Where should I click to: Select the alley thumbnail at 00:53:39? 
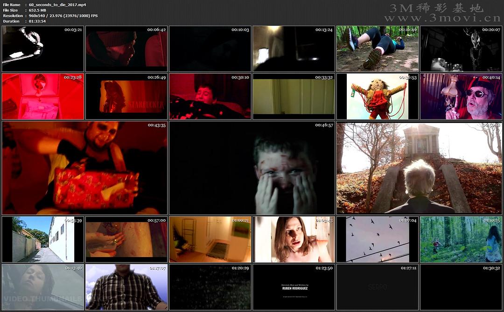click(x=43, y=239)
